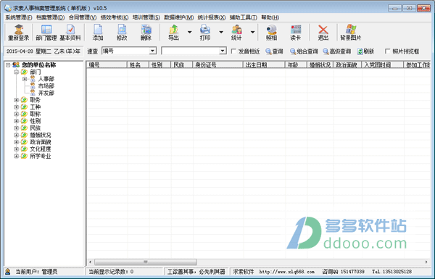Expand the 婚姻状况 tree node
Viewport: 435px width, 279px height.
[17, 135]
